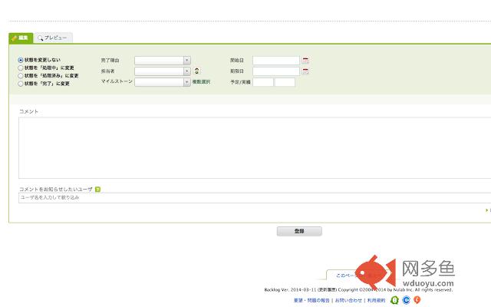The image size is (491, 307).
Task: Switch to the 編集 tab
Action: click(x=21, y=38)
